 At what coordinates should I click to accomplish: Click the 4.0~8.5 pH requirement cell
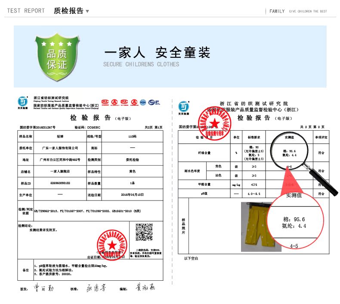tap(254, 194)
